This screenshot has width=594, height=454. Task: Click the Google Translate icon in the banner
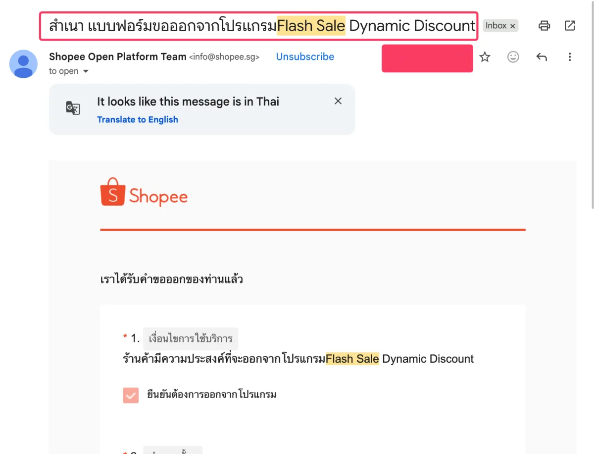click(73, 108)
